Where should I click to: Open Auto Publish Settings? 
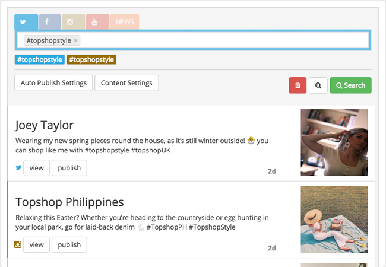[x=53, y=83]
